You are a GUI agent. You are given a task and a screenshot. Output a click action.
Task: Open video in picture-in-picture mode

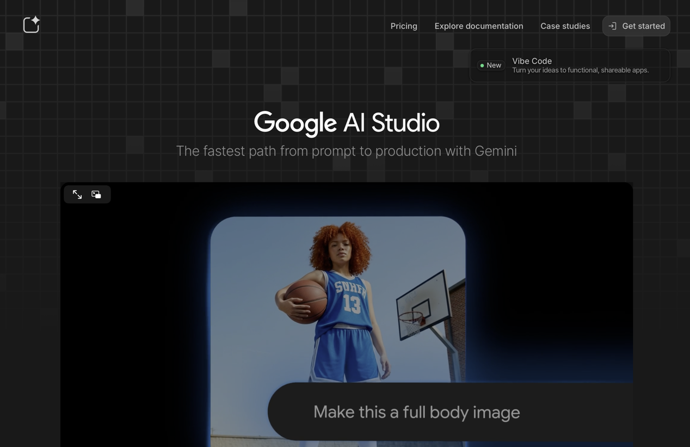[x=96, y=194]
